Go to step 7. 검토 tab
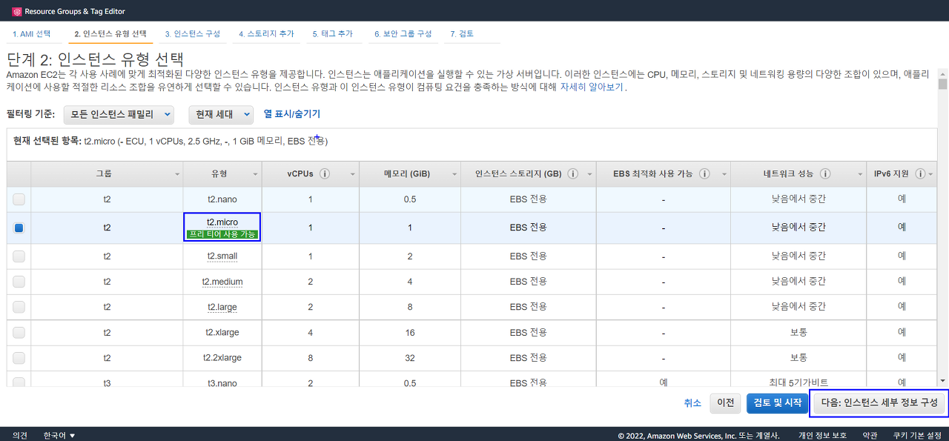The image size is (949, 441). click(462, 34)
